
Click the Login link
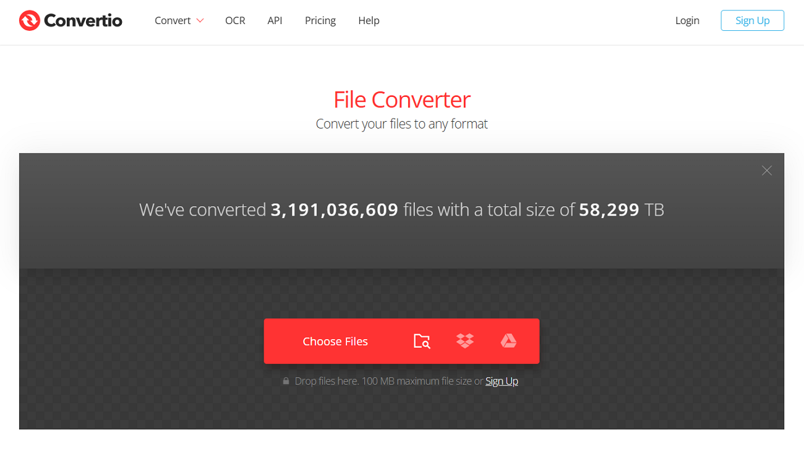687,20
